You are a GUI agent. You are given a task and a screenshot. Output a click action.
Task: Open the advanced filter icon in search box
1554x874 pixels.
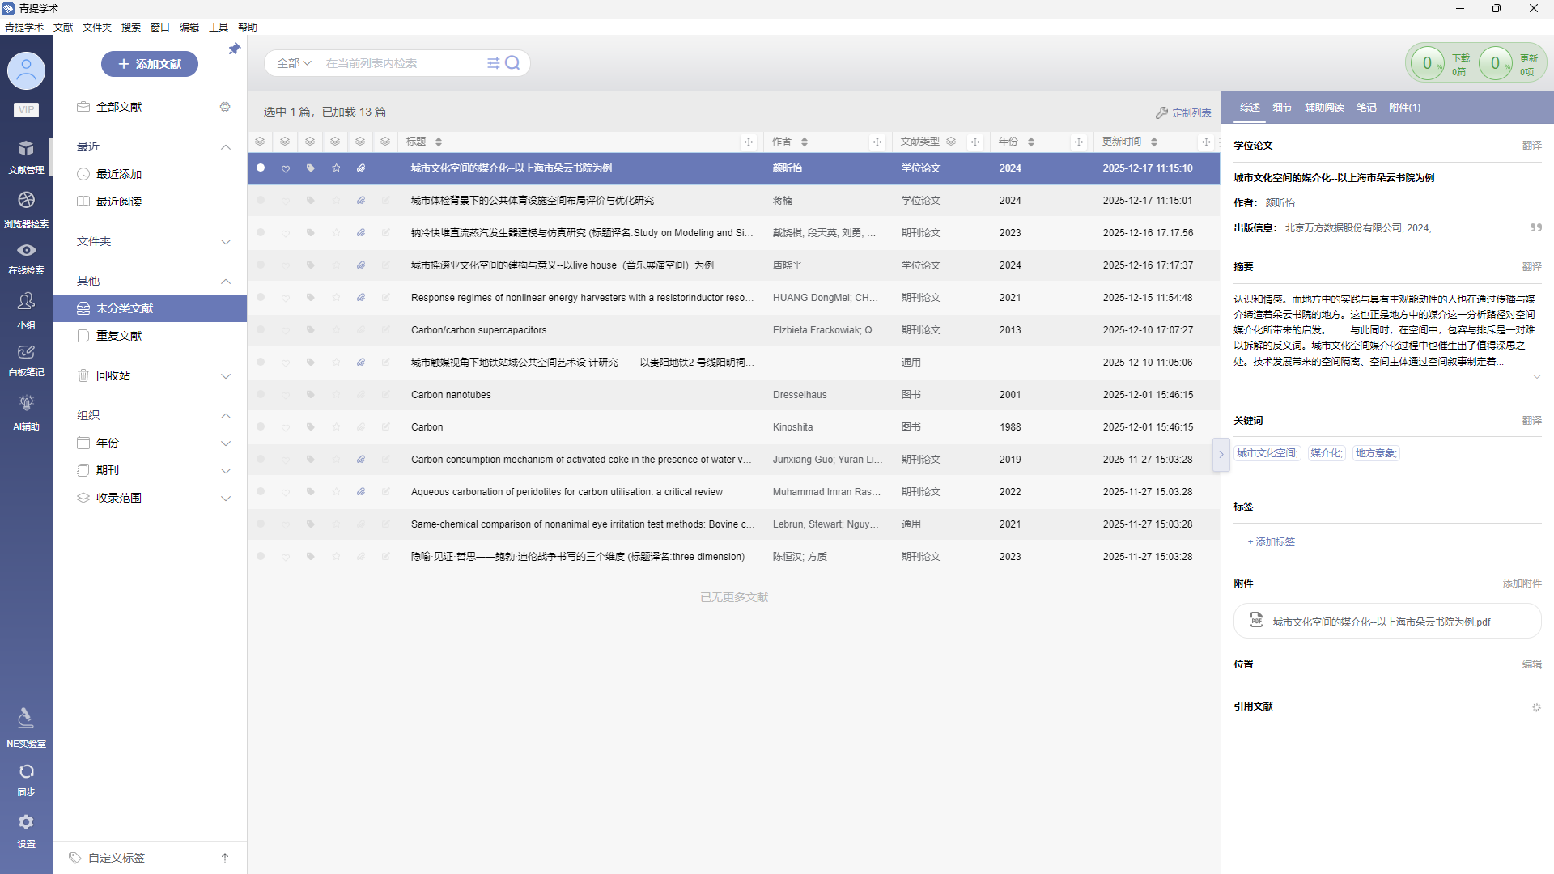pyautogui.click(x=493, y=63)
